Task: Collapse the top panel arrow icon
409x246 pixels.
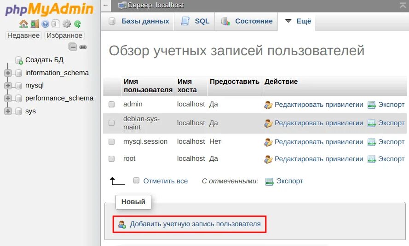Action: pos(403,5)
